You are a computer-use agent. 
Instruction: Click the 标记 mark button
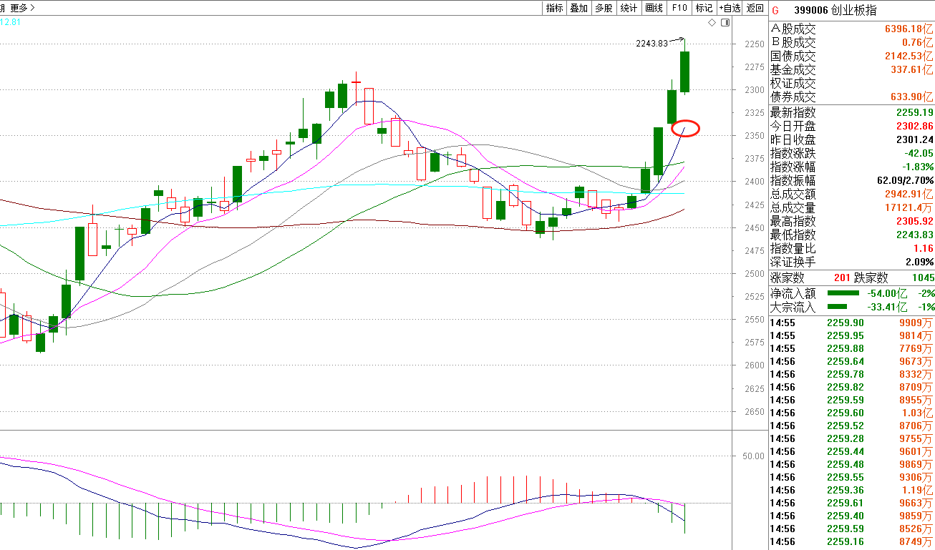pyautogui.click(x=704, y=8)
